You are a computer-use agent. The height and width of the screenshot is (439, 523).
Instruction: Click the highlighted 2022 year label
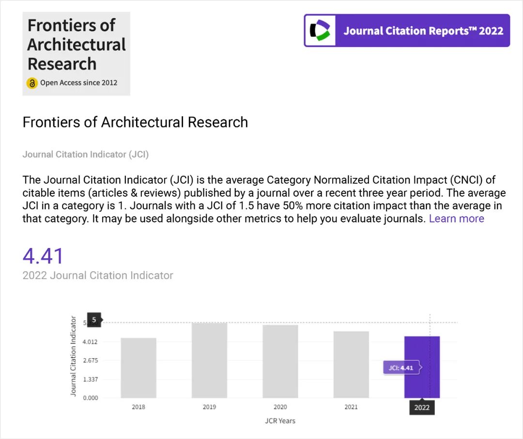[x=422, y=408]
